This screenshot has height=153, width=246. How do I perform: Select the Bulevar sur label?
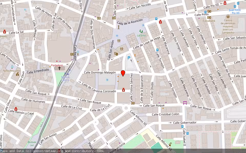[x=32, y=144]
